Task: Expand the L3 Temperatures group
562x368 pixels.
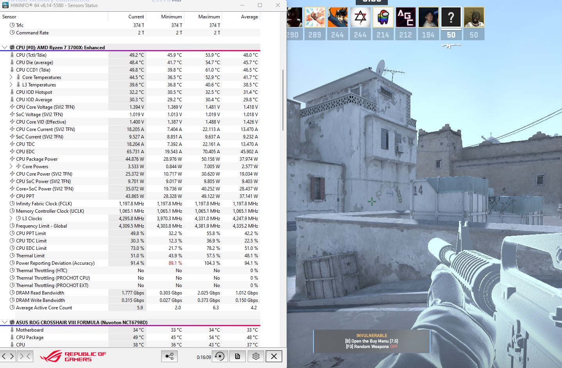Action: [11, 85]
